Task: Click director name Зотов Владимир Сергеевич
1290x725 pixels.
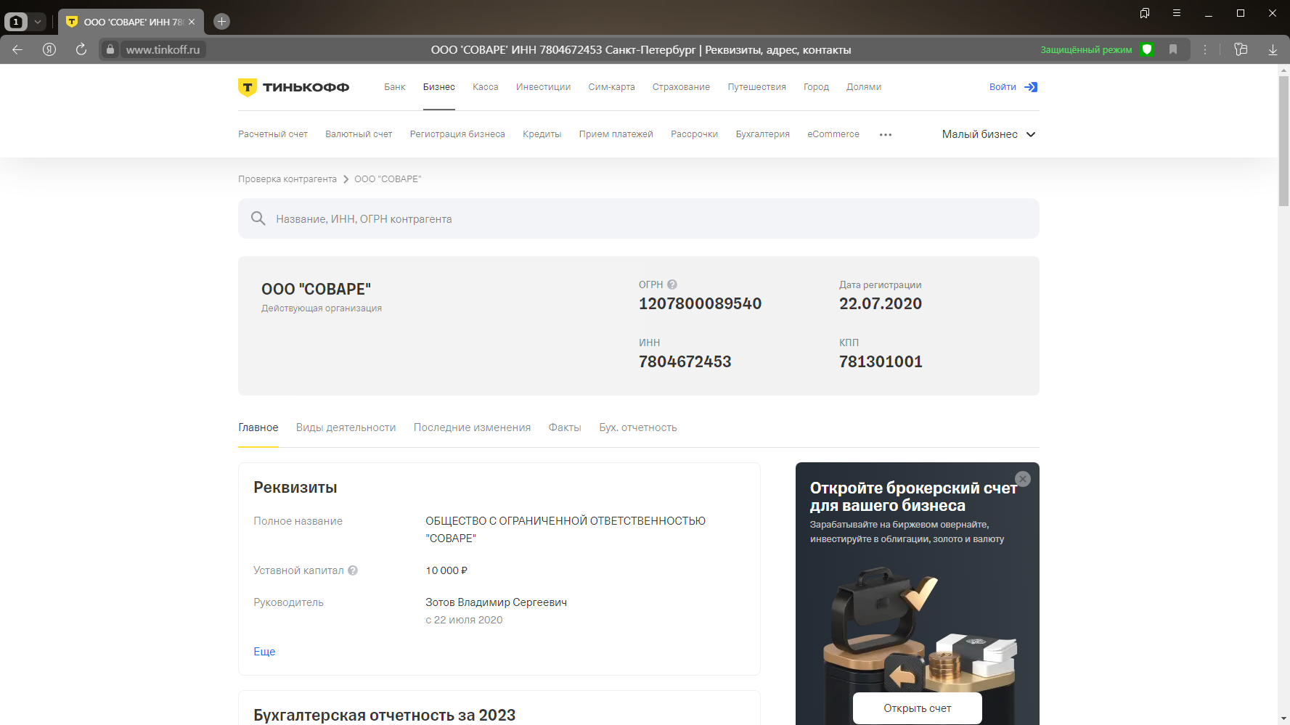Action: pos(497,602)
